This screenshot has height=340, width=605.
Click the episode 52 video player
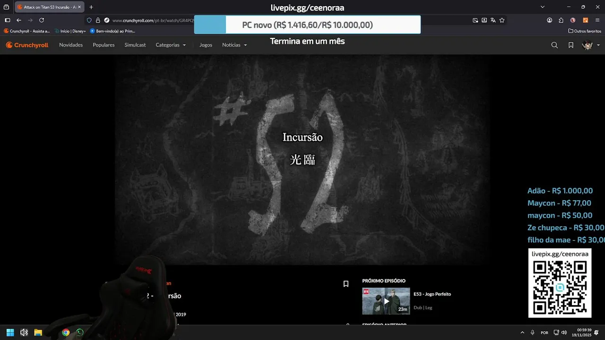[302, 160]
